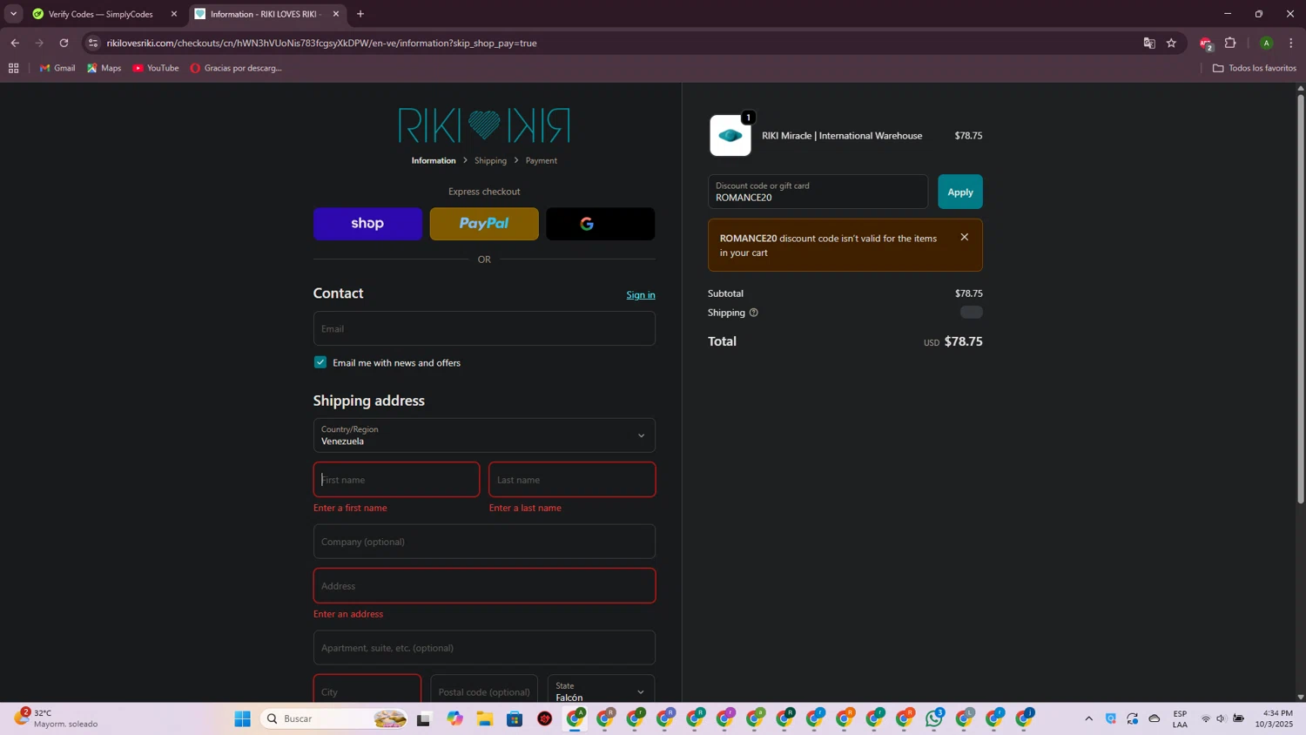
Task: Click the taskbar Buscar search box
Action: pos(333,718)
